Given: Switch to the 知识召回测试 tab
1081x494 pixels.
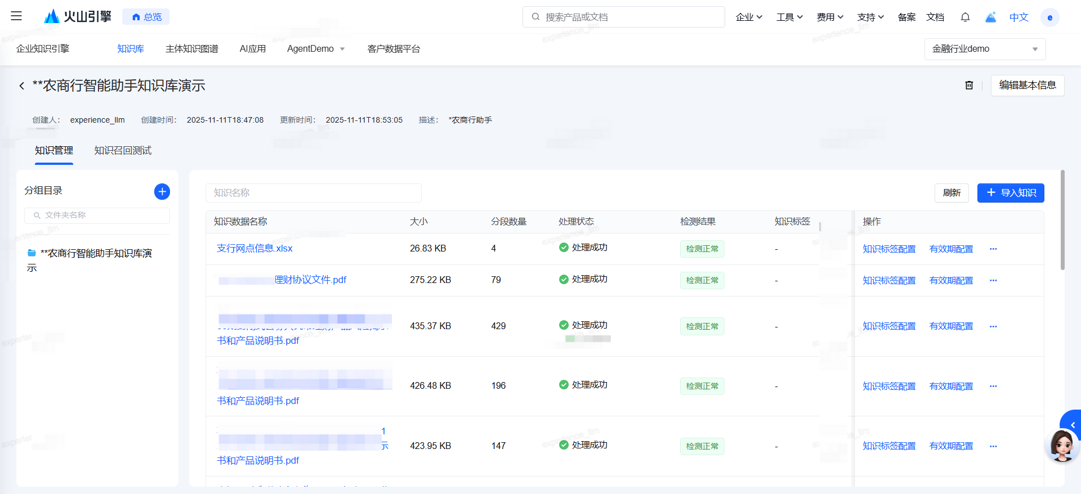Looking at the screenshot, I should coord(123,151).
